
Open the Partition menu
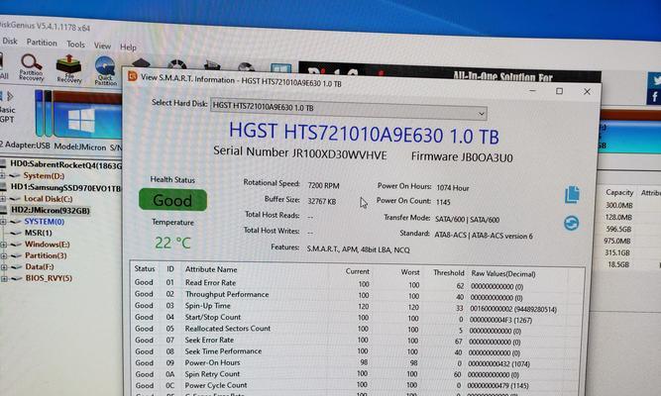tap(42, 43)
